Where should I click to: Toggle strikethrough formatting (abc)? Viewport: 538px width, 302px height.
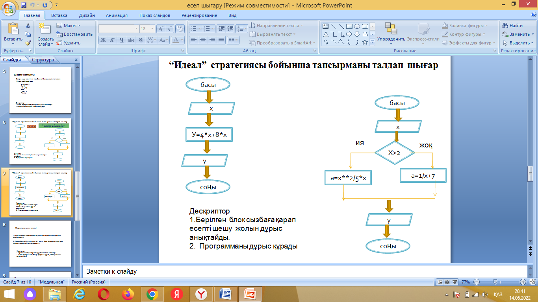click(x=131, y=40)
